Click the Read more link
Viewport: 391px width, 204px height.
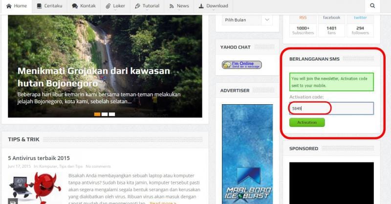click(x=163, y=203)
